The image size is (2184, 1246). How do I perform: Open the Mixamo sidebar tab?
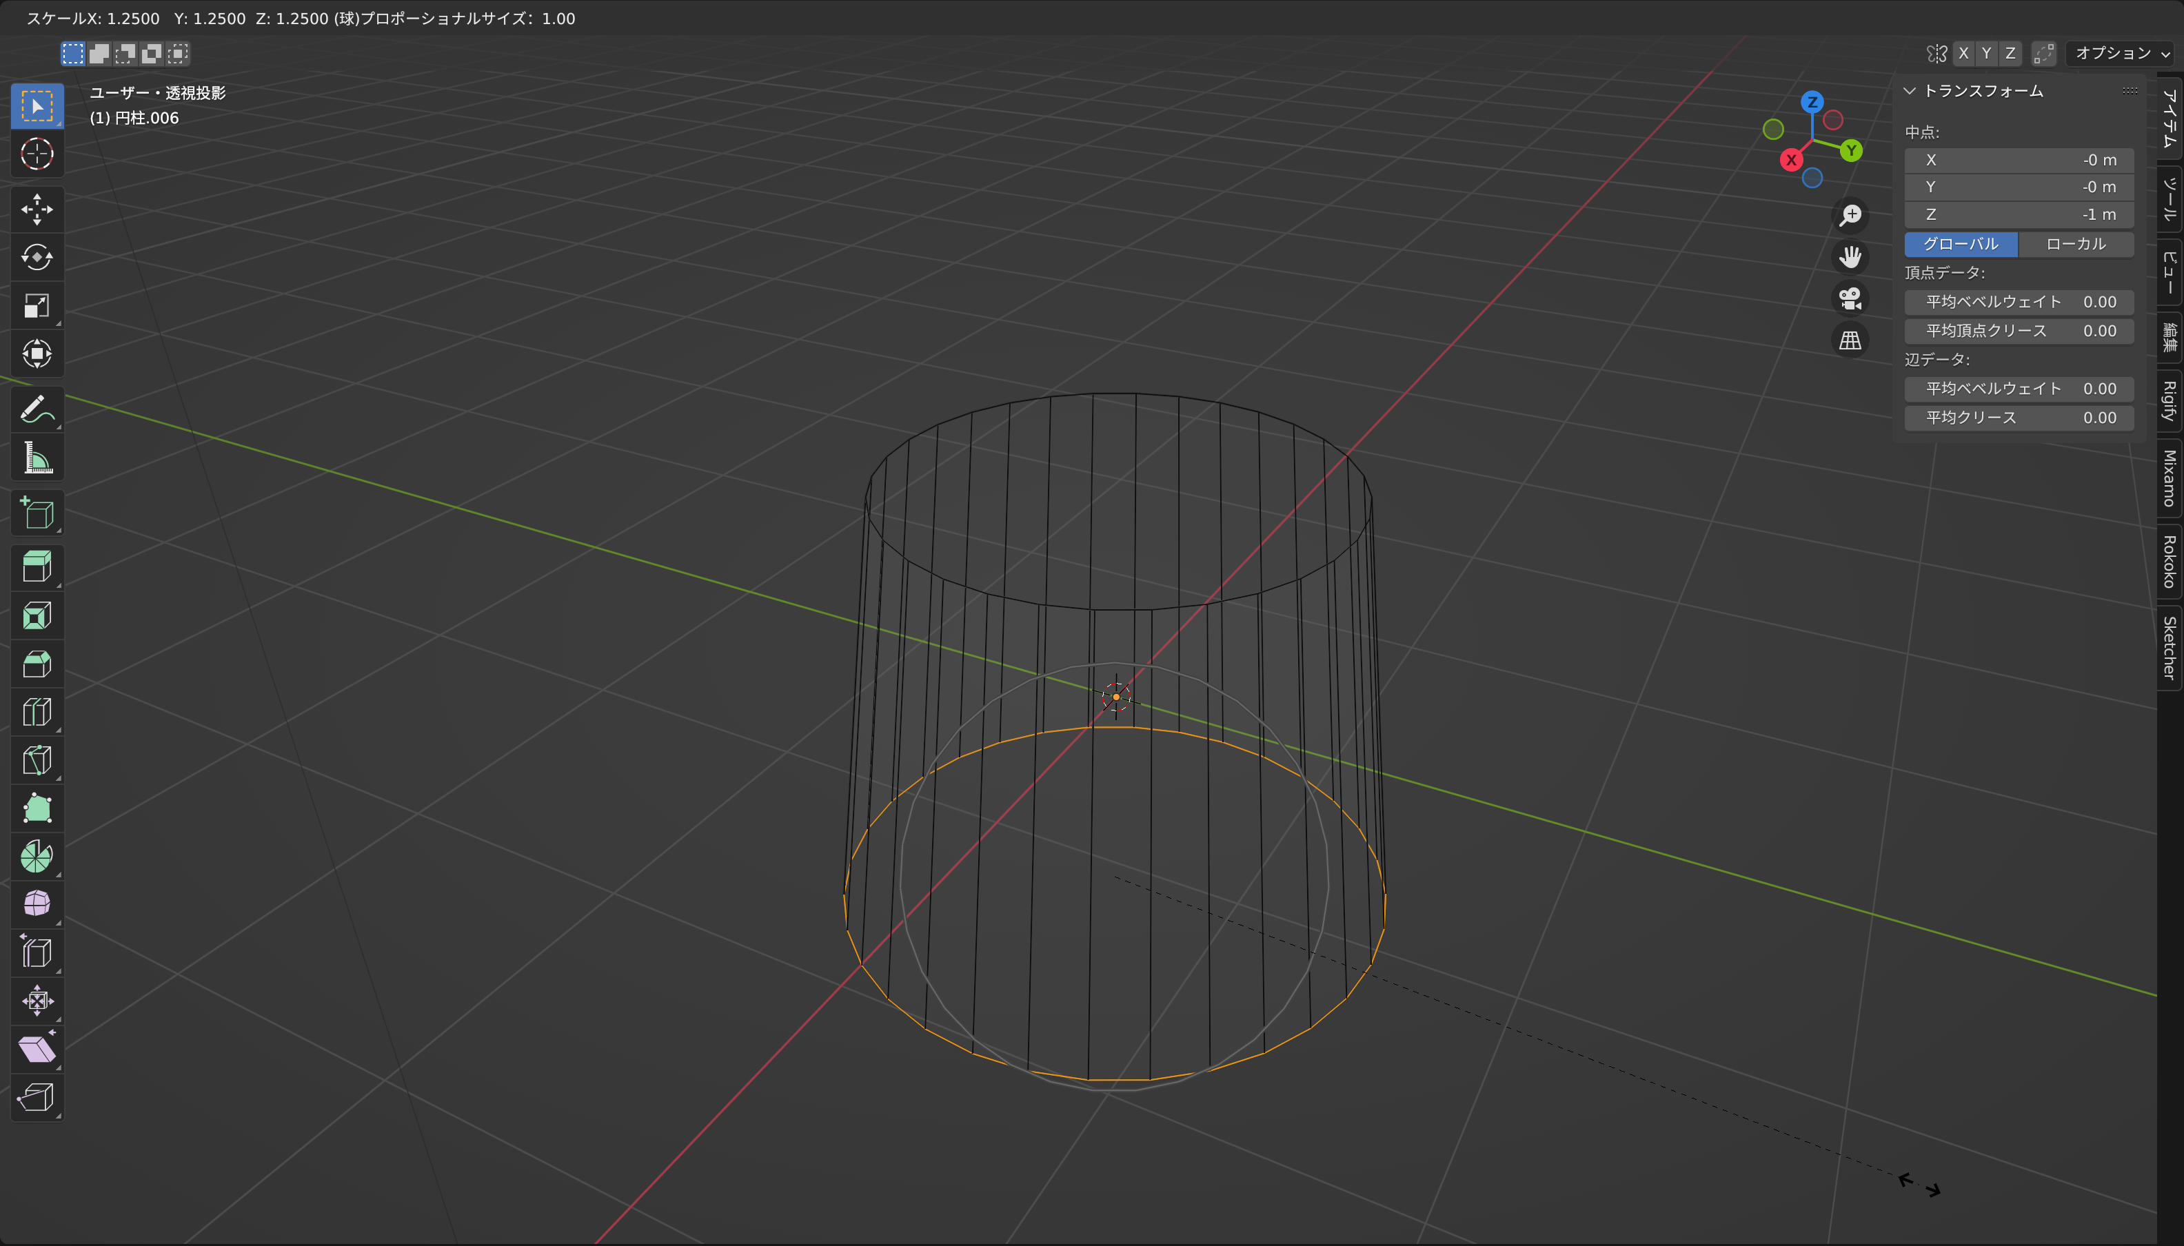[2170, 478]
